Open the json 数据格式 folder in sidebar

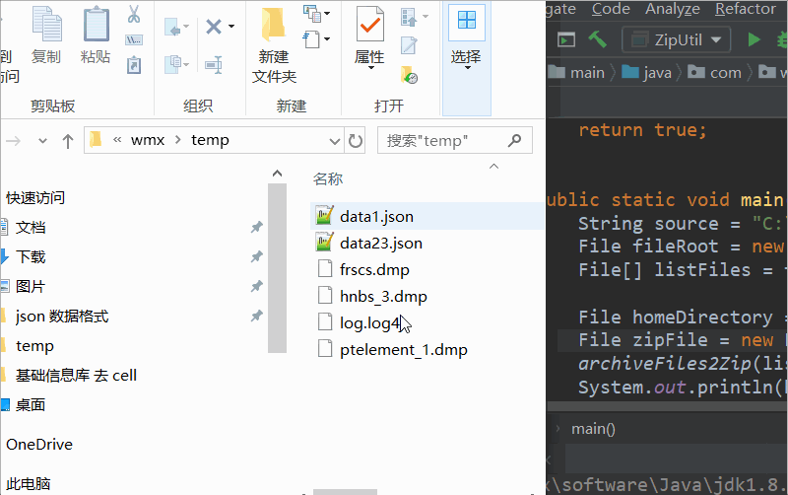pyautogui.click(x=62, y=317)
